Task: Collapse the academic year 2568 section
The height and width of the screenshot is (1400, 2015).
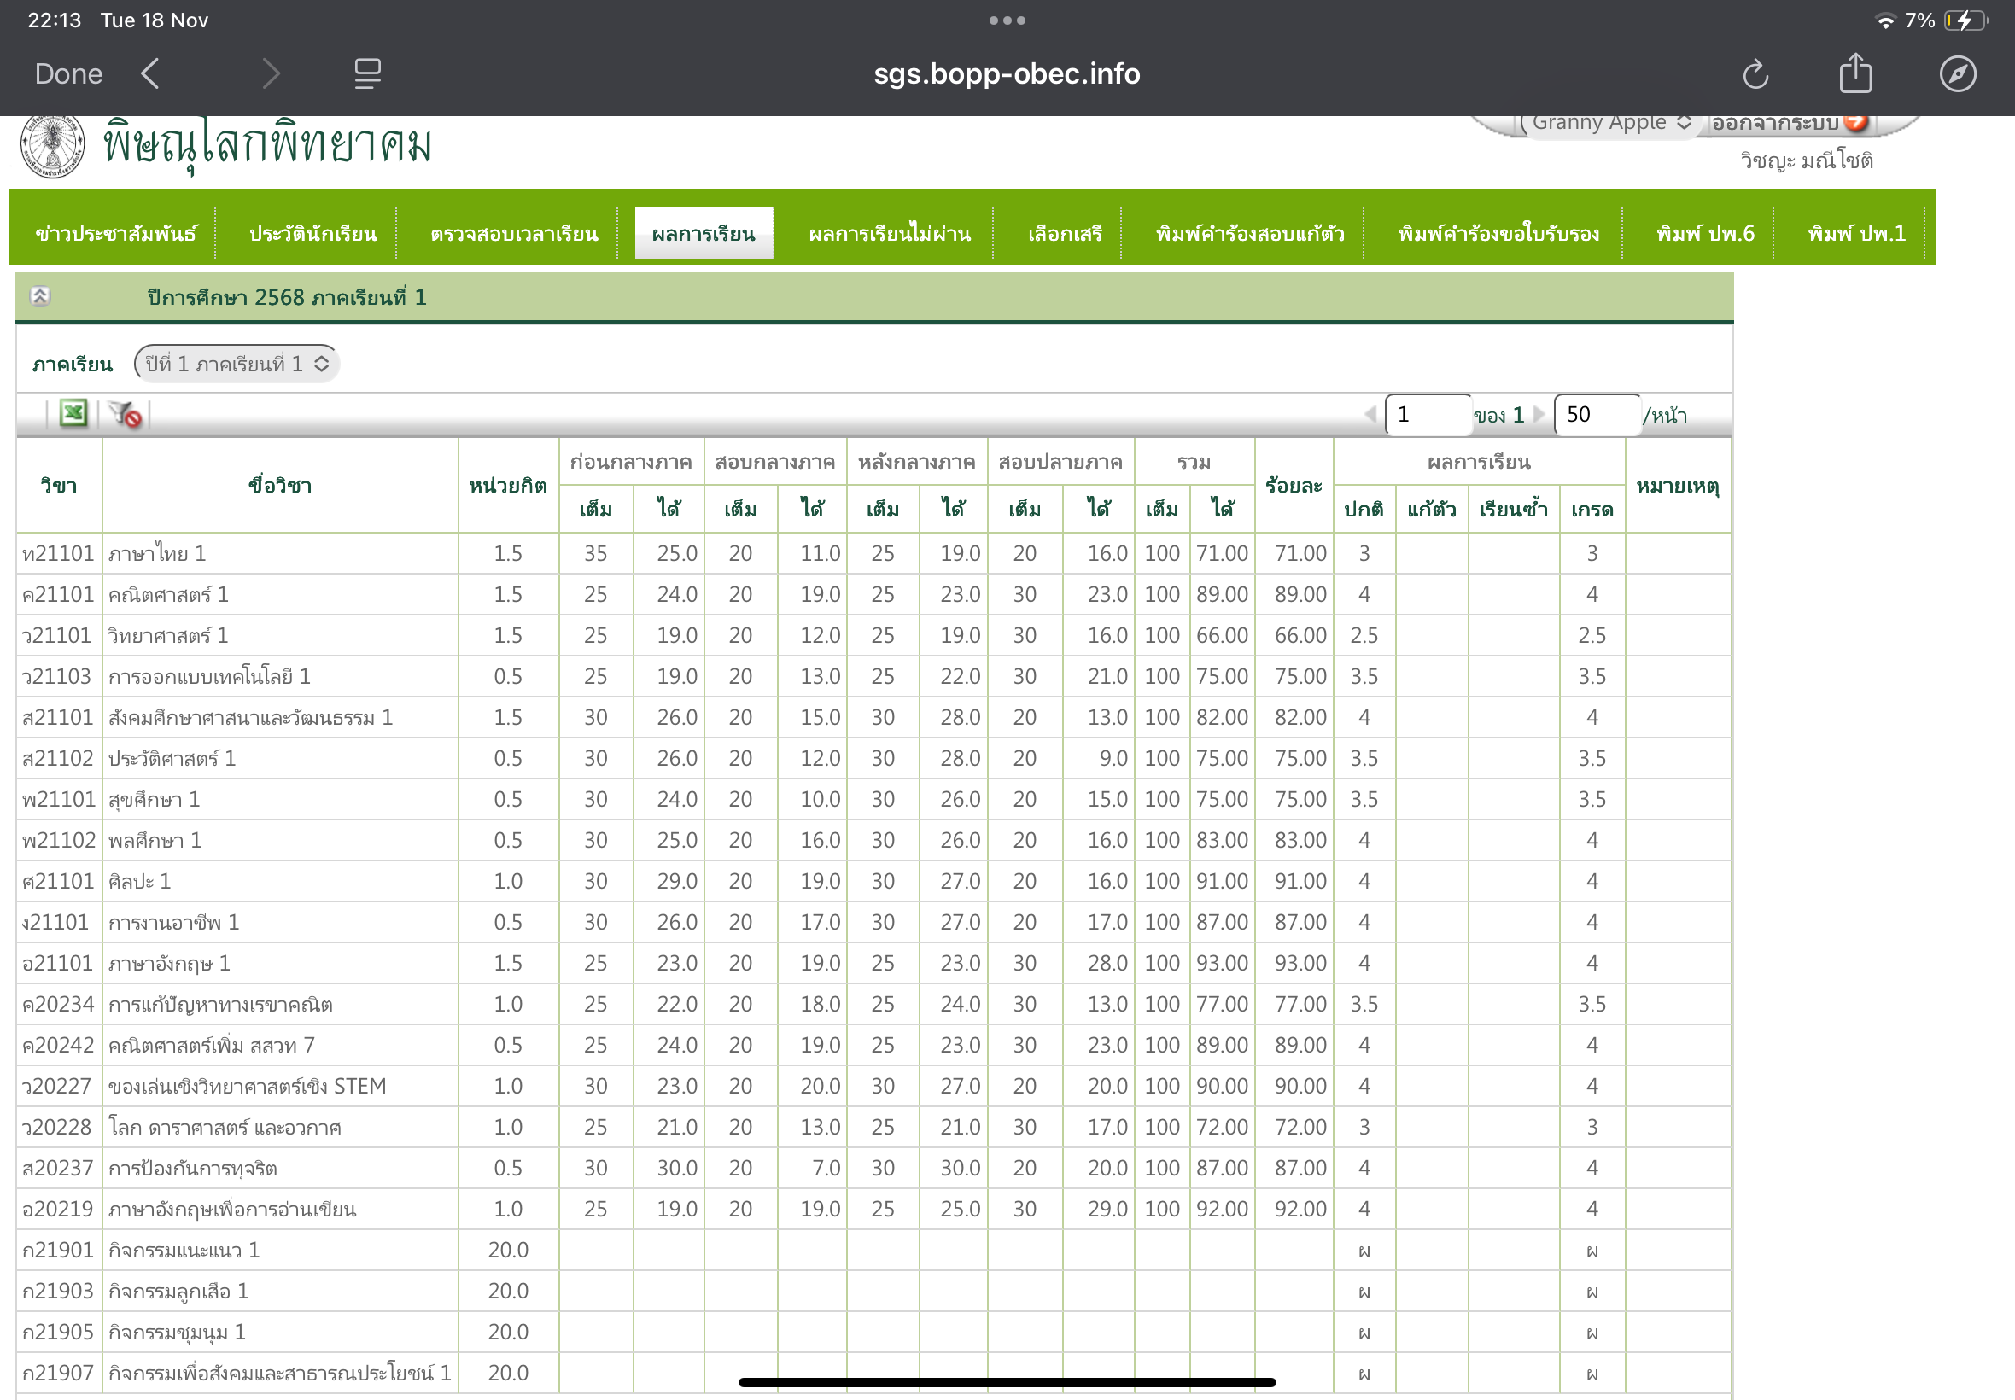Action: tap(40, 296)
